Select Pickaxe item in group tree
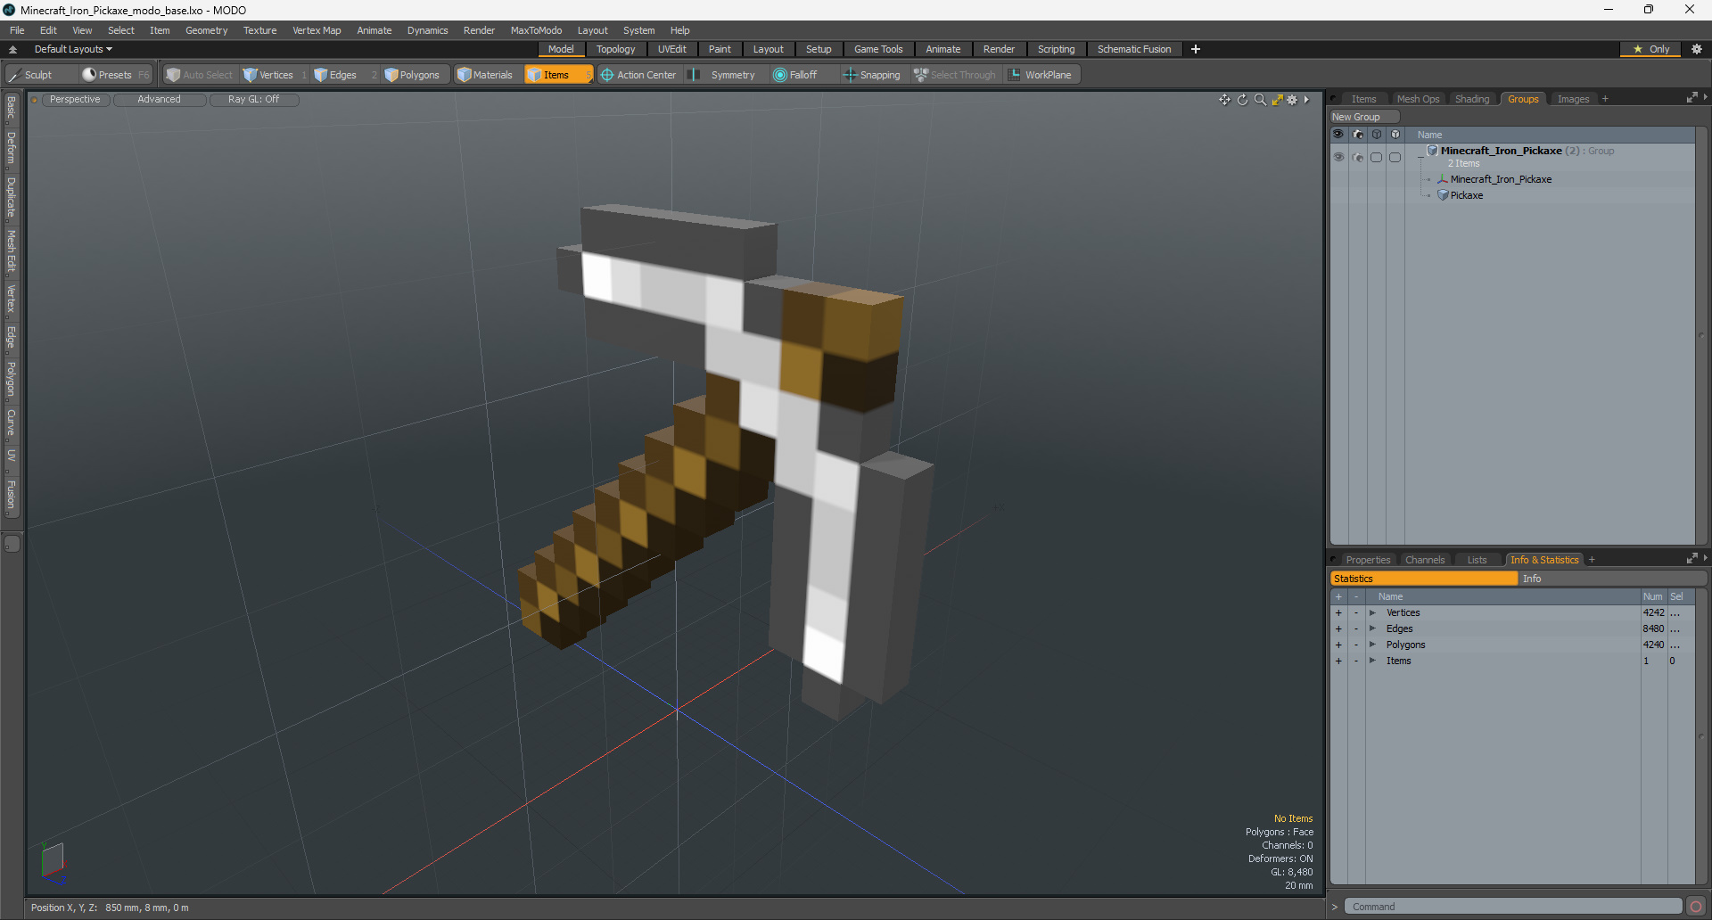 [1466, 195]
